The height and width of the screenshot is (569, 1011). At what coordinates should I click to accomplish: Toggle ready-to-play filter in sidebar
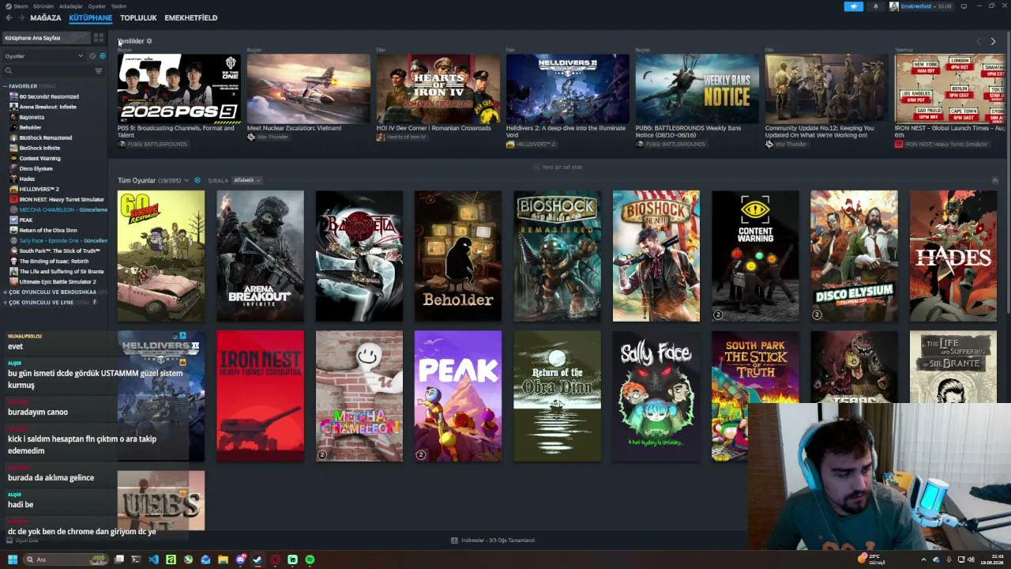click(102, 56)
